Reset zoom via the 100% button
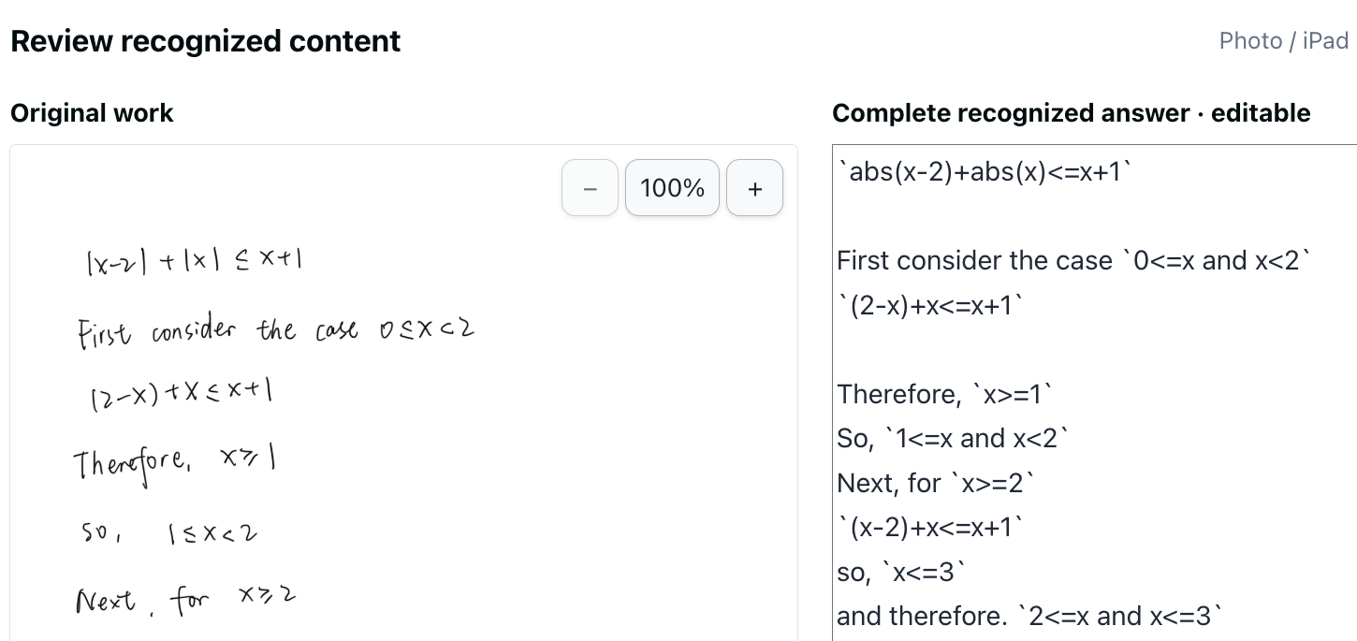 [672, 188]
